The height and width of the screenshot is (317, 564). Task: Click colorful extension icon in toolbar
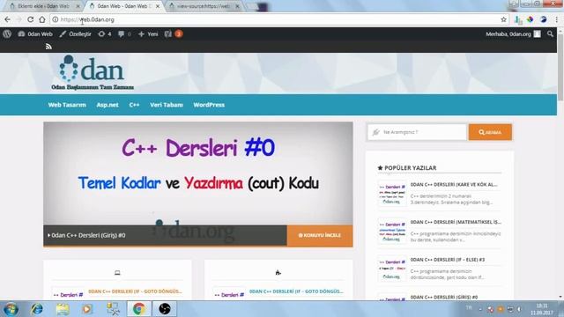531,19
